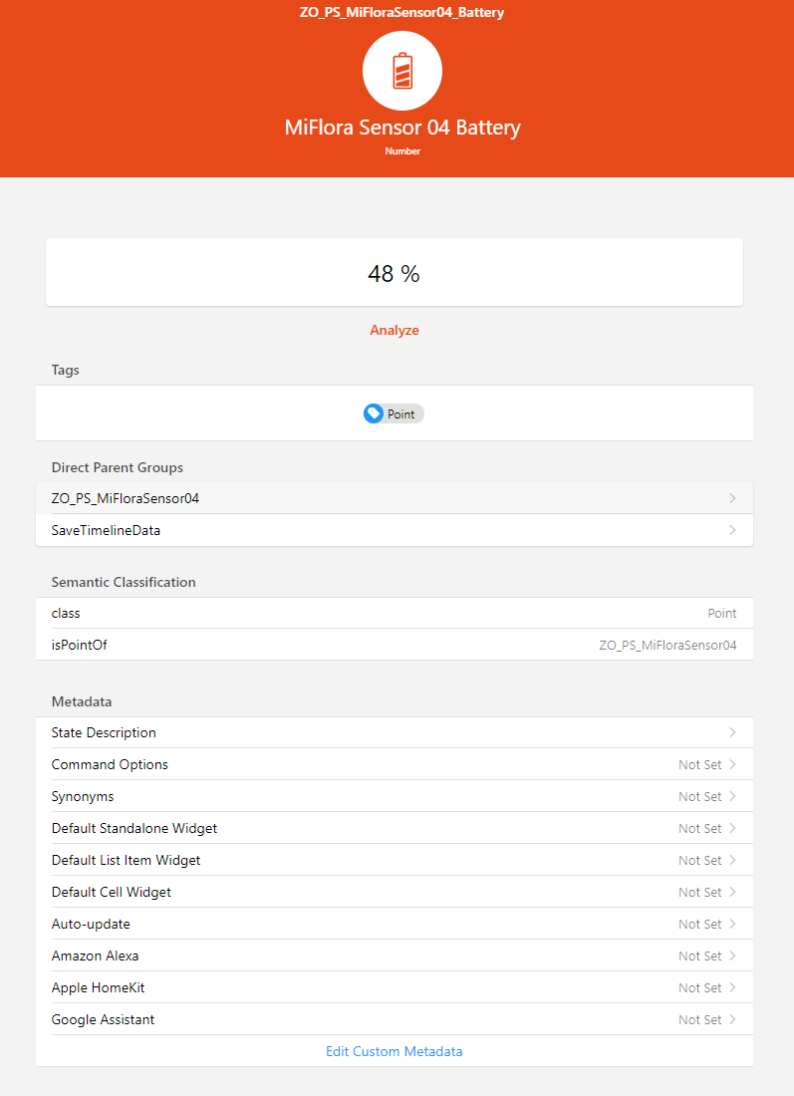This screenshot has width=794, height=1096.
Task: Click the isPointOf semantic row
Action: [394, 645]
